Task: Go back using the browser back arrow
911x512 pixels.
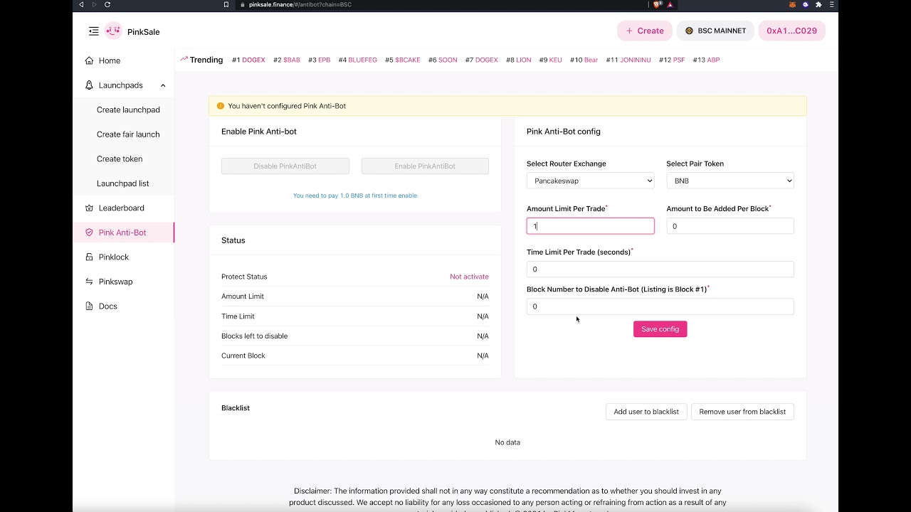Action: pos(81,4)
